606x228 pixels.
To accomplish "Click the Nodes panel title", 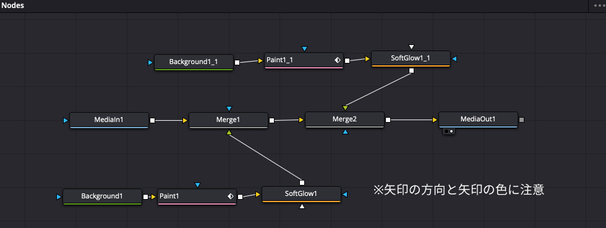I will (x=12, y=6).
